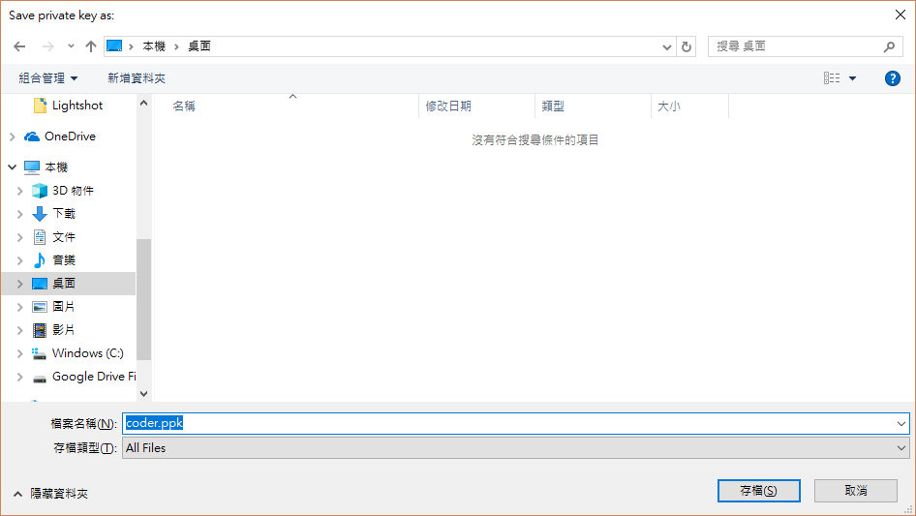Go back using the back arrow
The width and height of the screenshot is (916, 516).
[x=20, y=46]
